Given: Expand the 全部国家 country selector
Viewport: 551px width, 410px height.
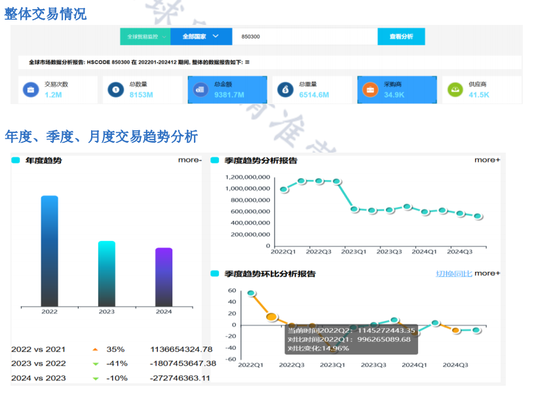Looking at the screenshot, I should click(x=200, y=37).
